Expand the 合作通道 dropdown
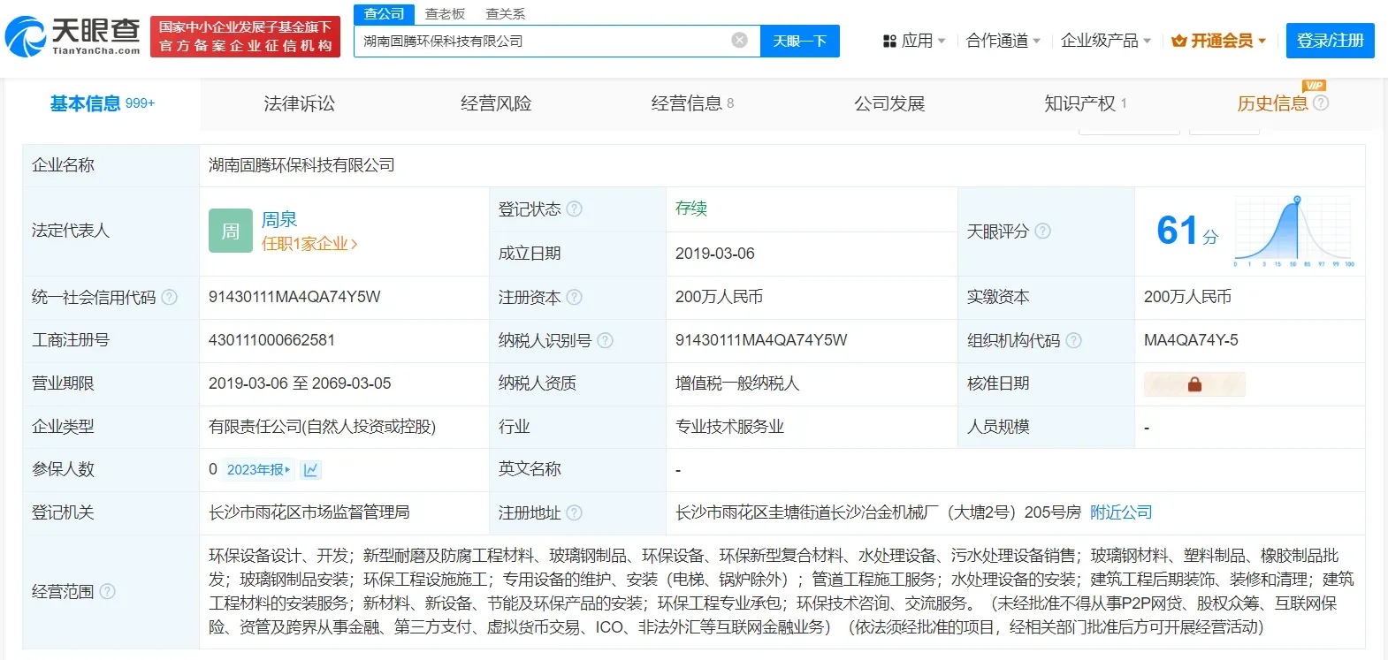This screenshot has width=1388, height=660. point(1036,42)
